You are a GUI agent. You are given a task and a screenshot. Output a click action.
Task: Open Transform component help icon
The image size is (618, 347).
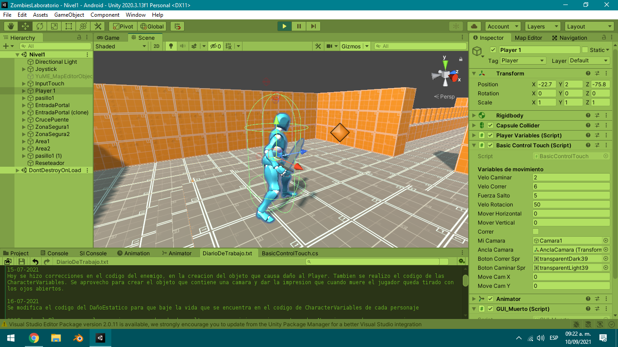click(x=588, y=73)
